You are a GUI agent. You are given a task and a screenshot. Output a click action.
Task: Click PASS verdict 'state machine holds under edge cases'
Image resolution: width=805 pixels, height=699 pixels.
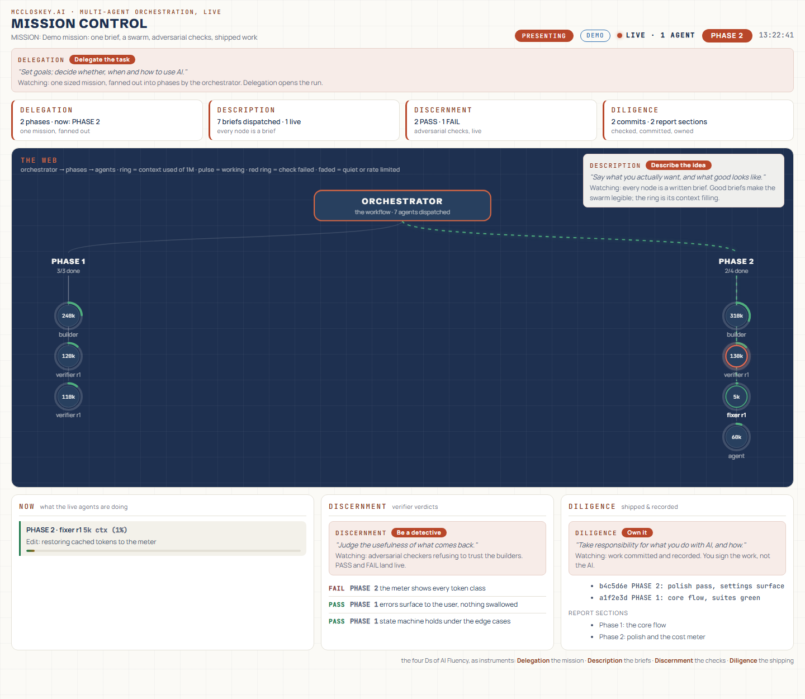(437, 621)
